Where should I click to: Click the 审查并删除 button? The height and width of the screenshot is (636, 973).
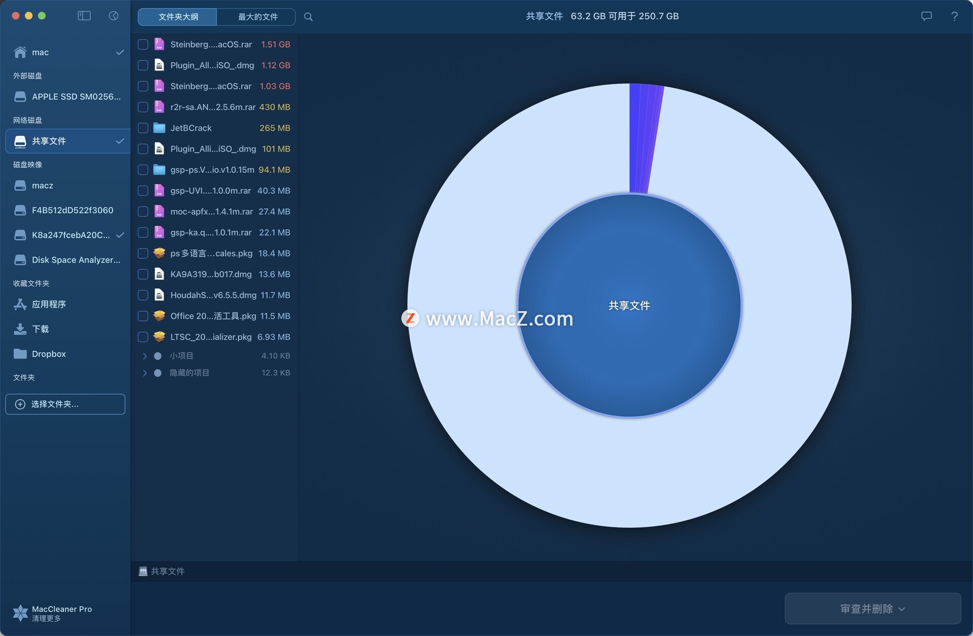(873, 608)
